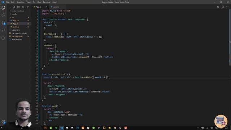
Task: Expand the node_modules folder
Action: click(x=18, y=11)
